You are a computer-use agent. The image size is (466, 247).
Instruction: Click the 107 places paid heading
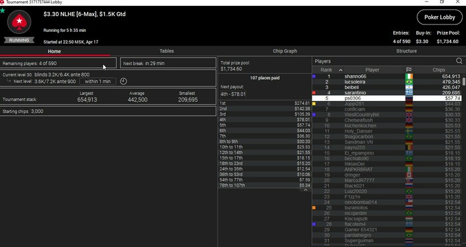(x=264, y=78)
